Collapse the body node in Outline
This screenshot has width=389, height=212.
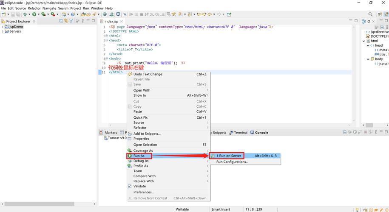368,59
